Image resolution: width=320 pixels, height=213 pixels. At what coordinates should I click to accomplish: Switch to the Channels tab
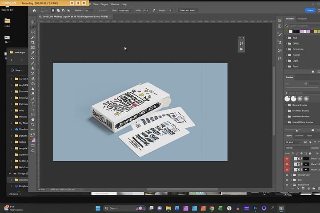tap(299, 136)
